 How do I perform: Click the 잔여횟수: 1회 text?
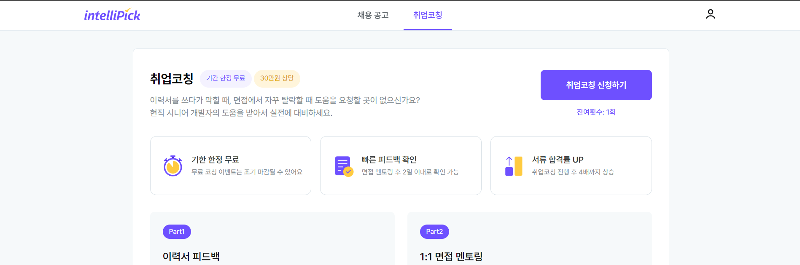(x=596, y=112)
